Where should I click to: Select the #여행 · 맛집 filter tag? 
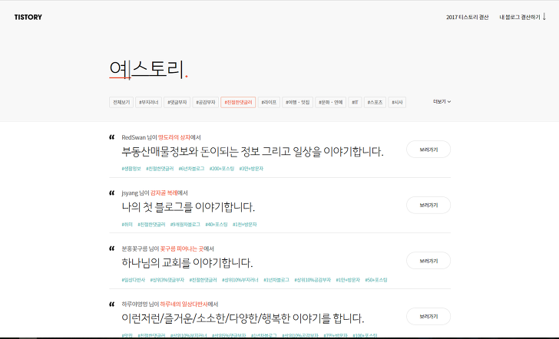(x=297, y=102)
